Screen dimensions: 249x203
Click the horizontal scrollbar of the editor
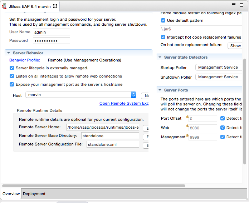click(94, 186)
